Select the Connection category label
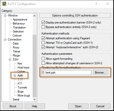Viewport: 114px width, 111px height. pos(15,39)
